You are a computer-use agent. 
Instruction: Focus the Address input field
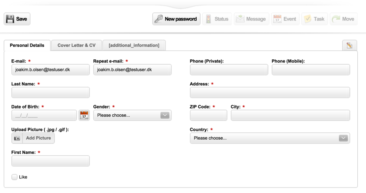[269, 92]
